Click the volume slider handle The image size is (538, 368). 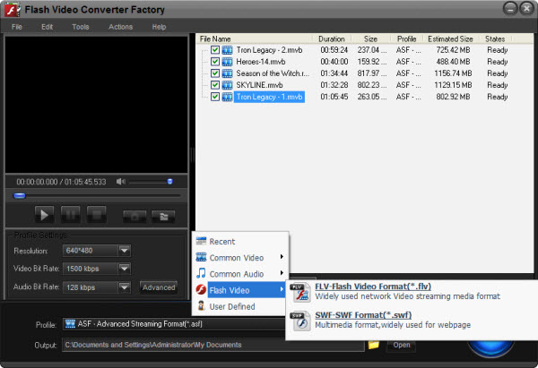(x=169, y=182)
